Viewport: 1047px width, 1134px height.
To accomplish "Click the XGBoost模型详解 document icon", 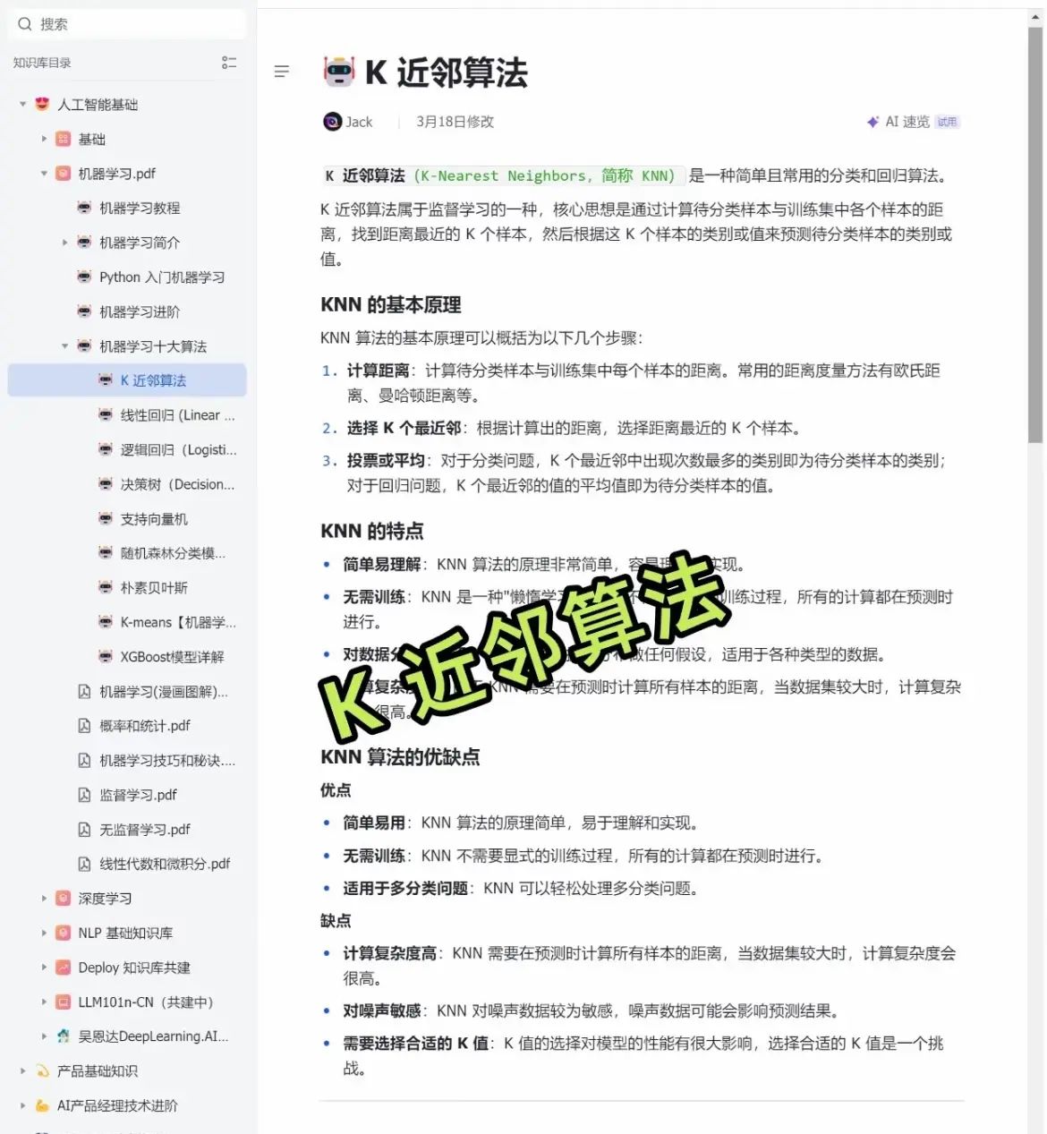I will tap(105, 656).
